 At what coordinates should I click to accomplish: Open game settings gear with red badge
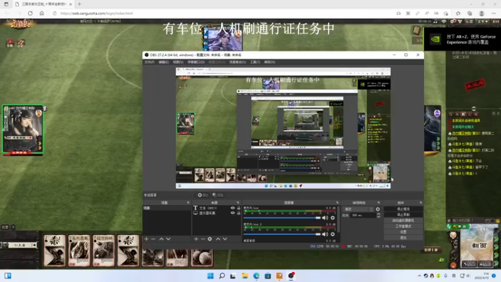tap(452, 21)
